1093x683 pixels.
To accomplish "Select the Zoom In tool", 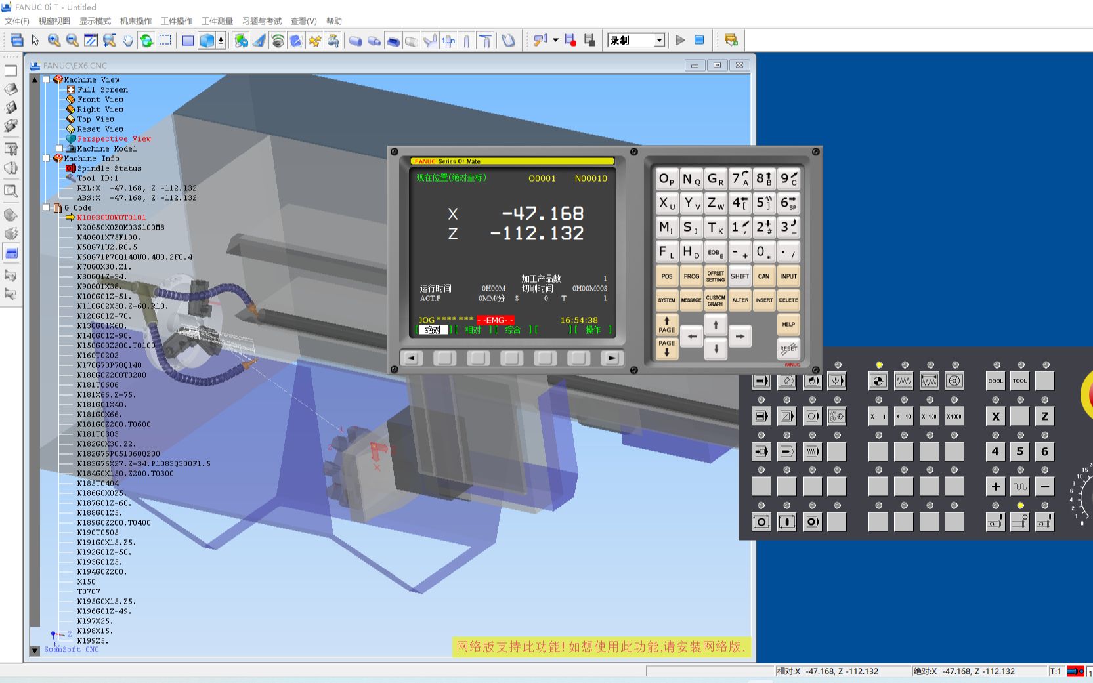I will pos(53,40).
